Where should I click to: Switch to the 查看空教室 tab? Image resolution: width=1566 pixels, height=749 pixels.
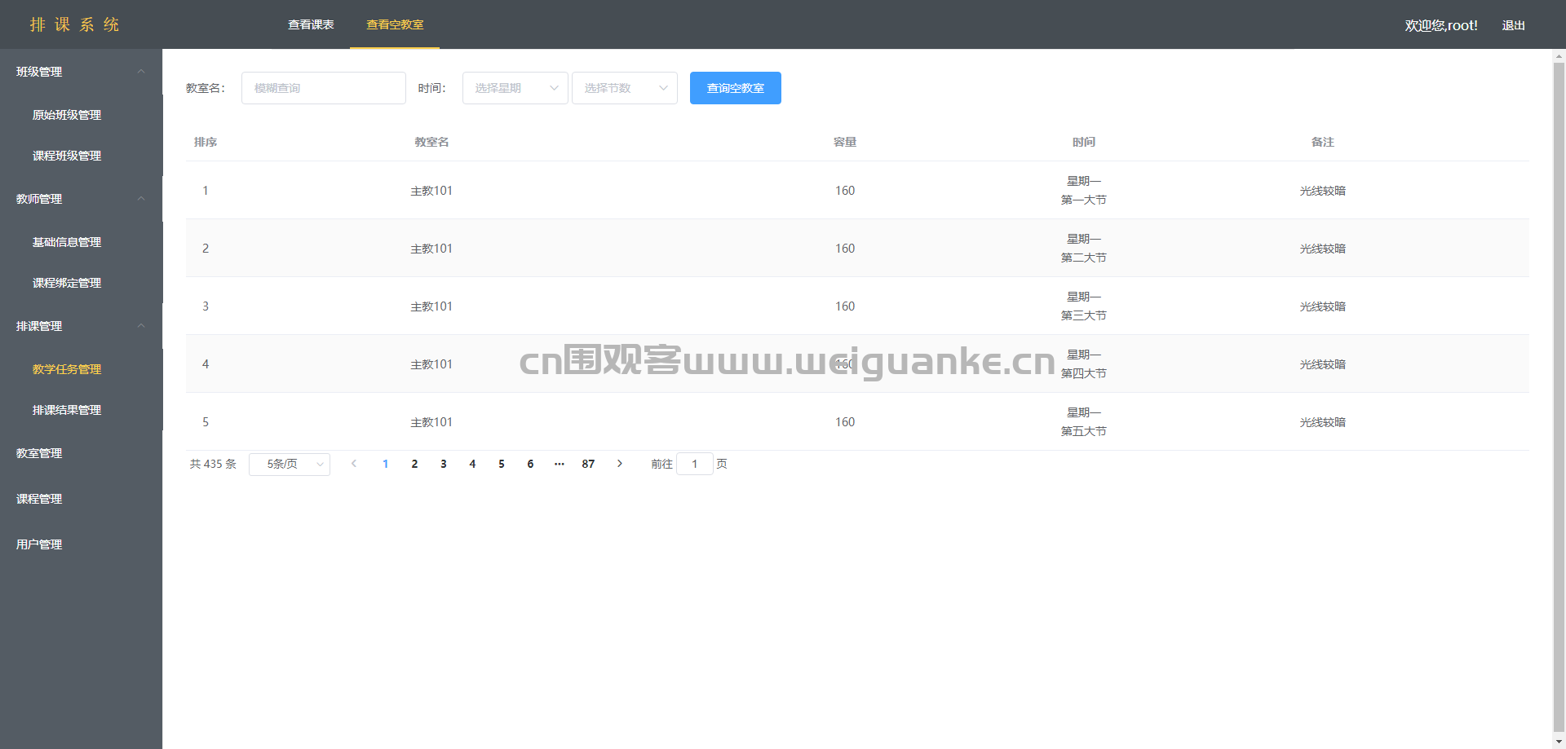pos(395,24)
